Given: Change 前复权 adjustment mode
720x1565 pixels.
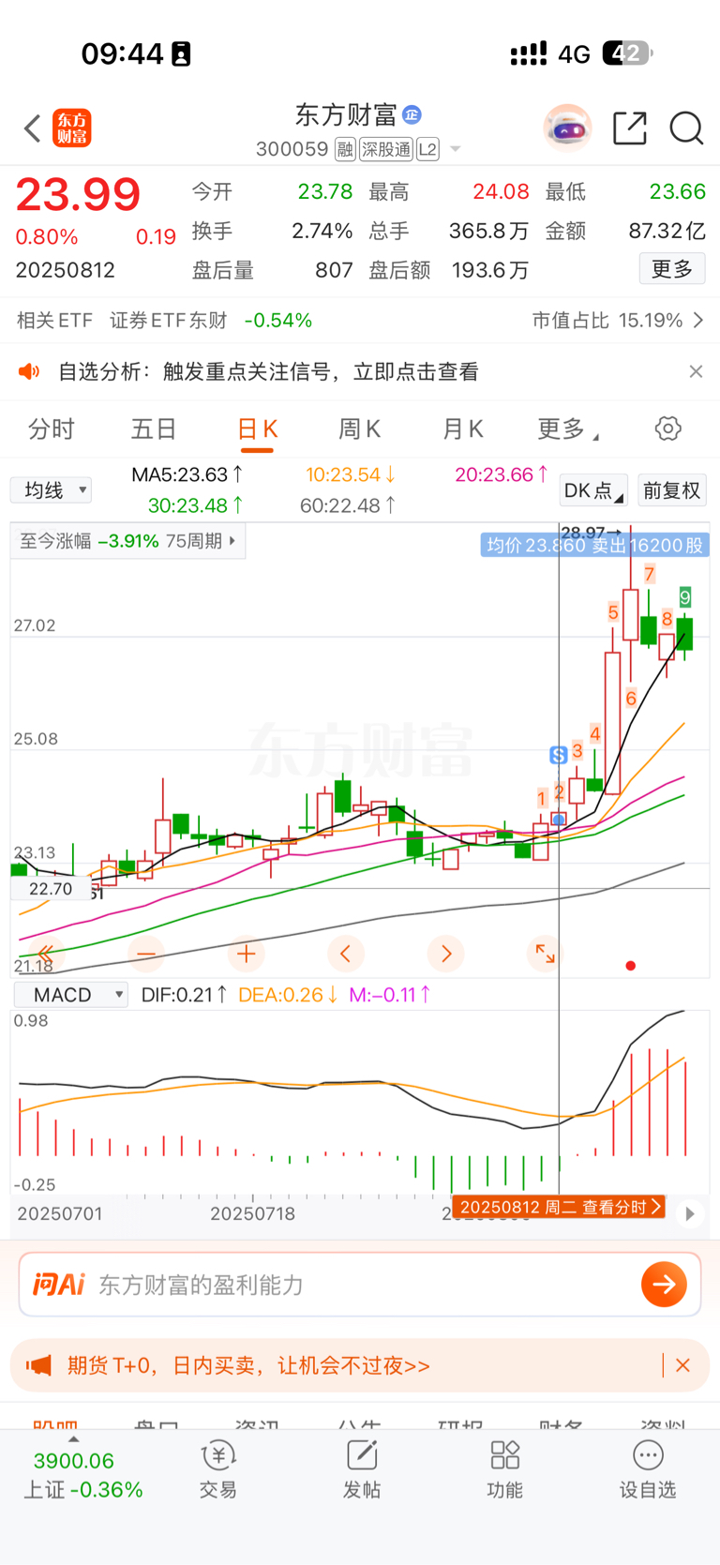Looking at the screenshot, I should pyautogui.click(x=672, y=490).
